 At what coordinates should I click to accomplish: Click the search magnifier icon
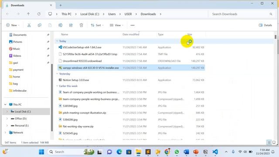point(271,14)
